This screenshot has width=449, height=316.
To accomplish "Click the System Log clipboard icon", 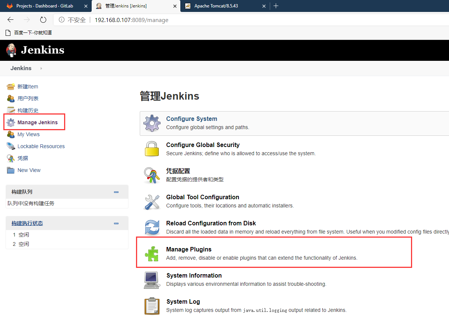I will click(x=152, y=306).
